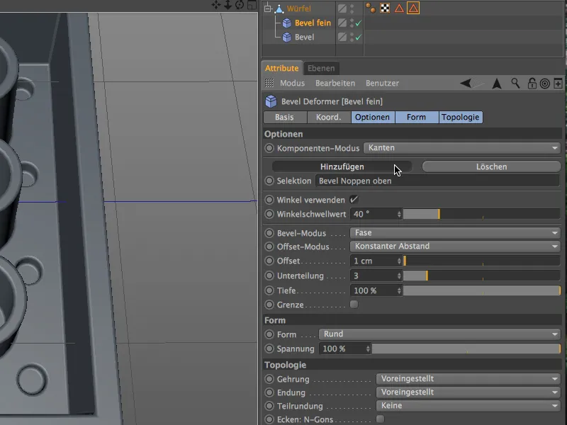Open the Gehrung dropdown
Image resolution: width=567 pixels, height=425 pixels.
click(468, 379)
